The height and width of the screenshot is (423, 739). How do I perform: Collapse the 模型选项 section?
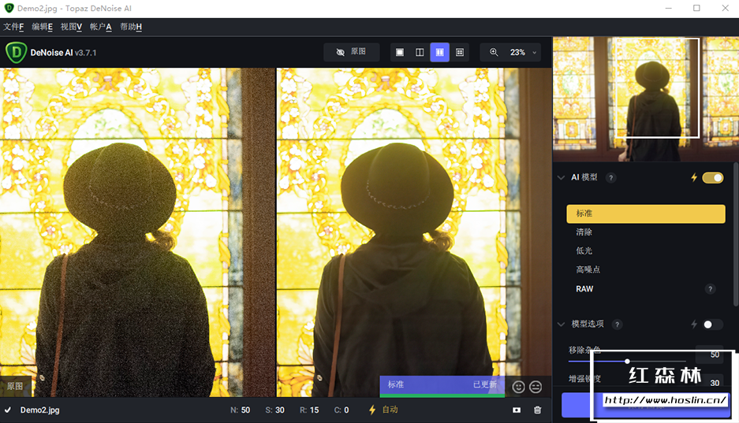pyautogui.click(x=561, y=324)
